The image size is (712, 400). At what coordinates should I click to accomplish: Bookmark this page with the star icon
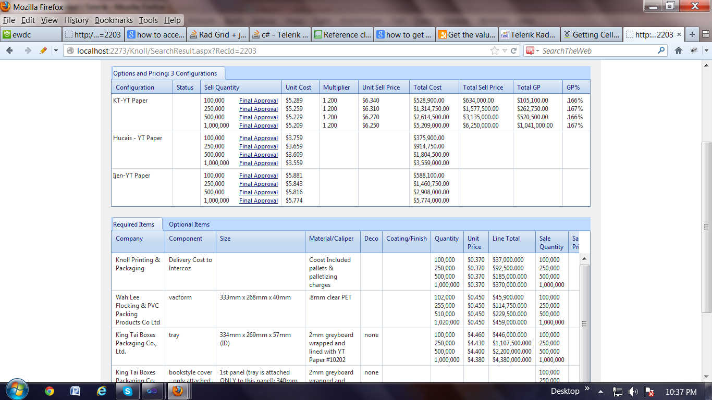(495, 51)
